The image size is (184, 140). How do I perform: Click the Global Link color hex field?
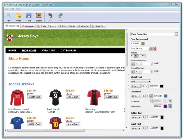pyautogui.click(x=158, y=96)
